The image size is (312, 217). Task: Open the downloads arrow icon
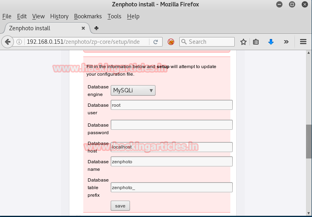click(271, 42)
